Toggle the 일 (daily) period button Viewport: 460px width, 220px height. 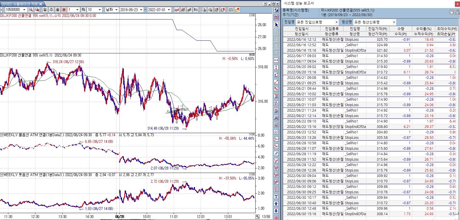(45, 10)
